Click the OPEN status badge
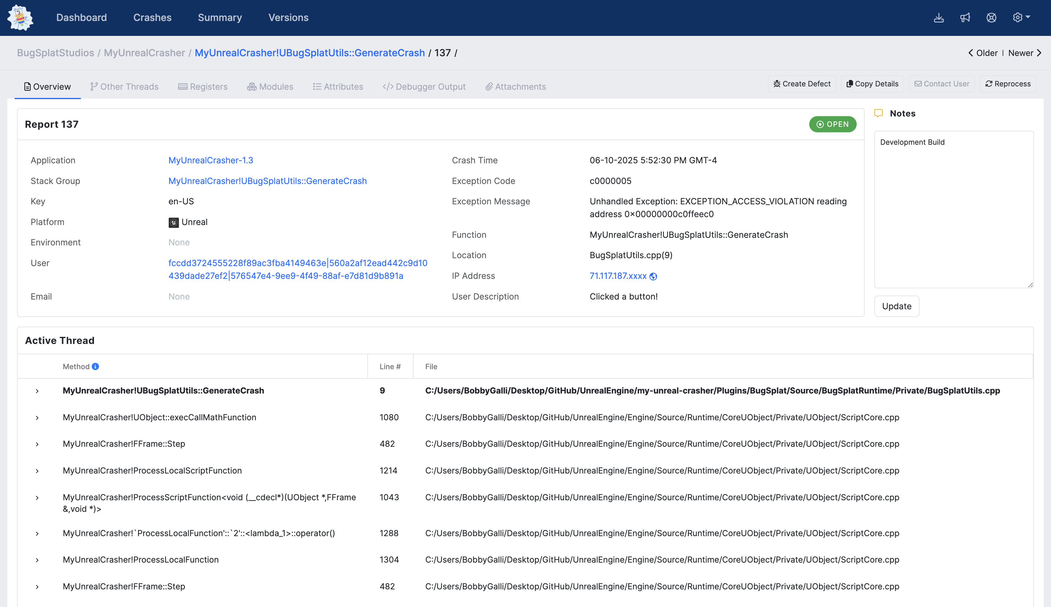The image size is (1051, 607). tap(833, 124)
